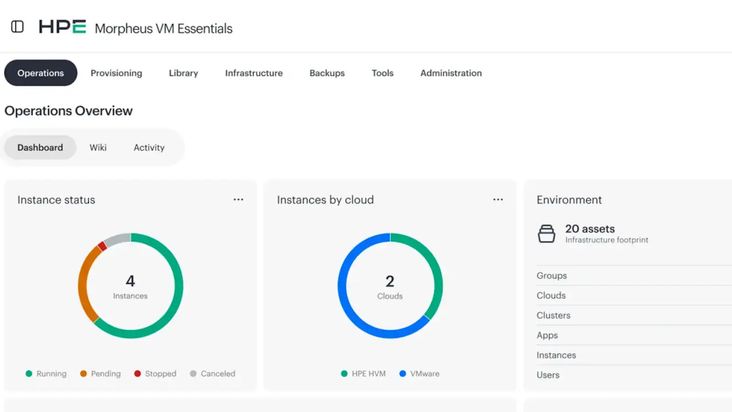Screen dimensions: 732x412
Task: Click the green Running segment of Instance status donut
Action: click(178, 298)
